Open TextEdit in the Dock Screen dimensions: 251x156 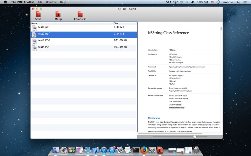click(128, 150)
